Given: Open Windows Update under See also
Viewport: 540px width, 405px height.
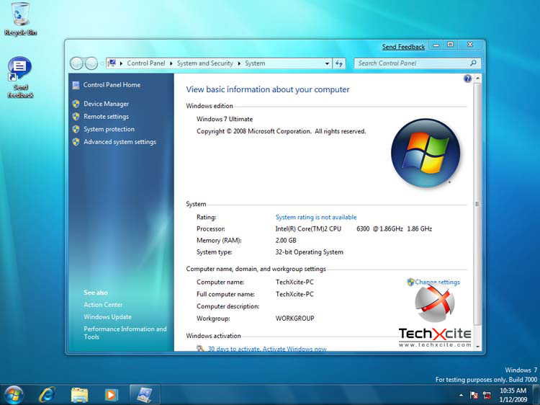Looking at the screenshot, I should coord(107,317).
